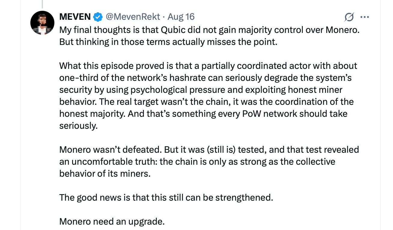393x230 pixels.
Task: Click the vertical thread connector line above avatar
Action: pos(42,4)
